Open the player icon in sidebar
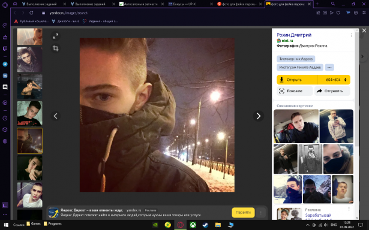Image resolution: width=369 pixels, height=230 pixels. (x=5, y=102)
